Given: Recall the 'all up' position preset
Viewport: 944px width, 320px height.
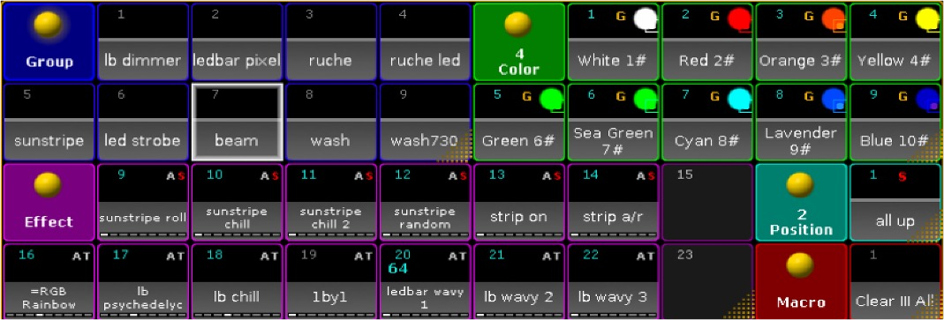Looking at the screenshot, I should coord(895,202).
